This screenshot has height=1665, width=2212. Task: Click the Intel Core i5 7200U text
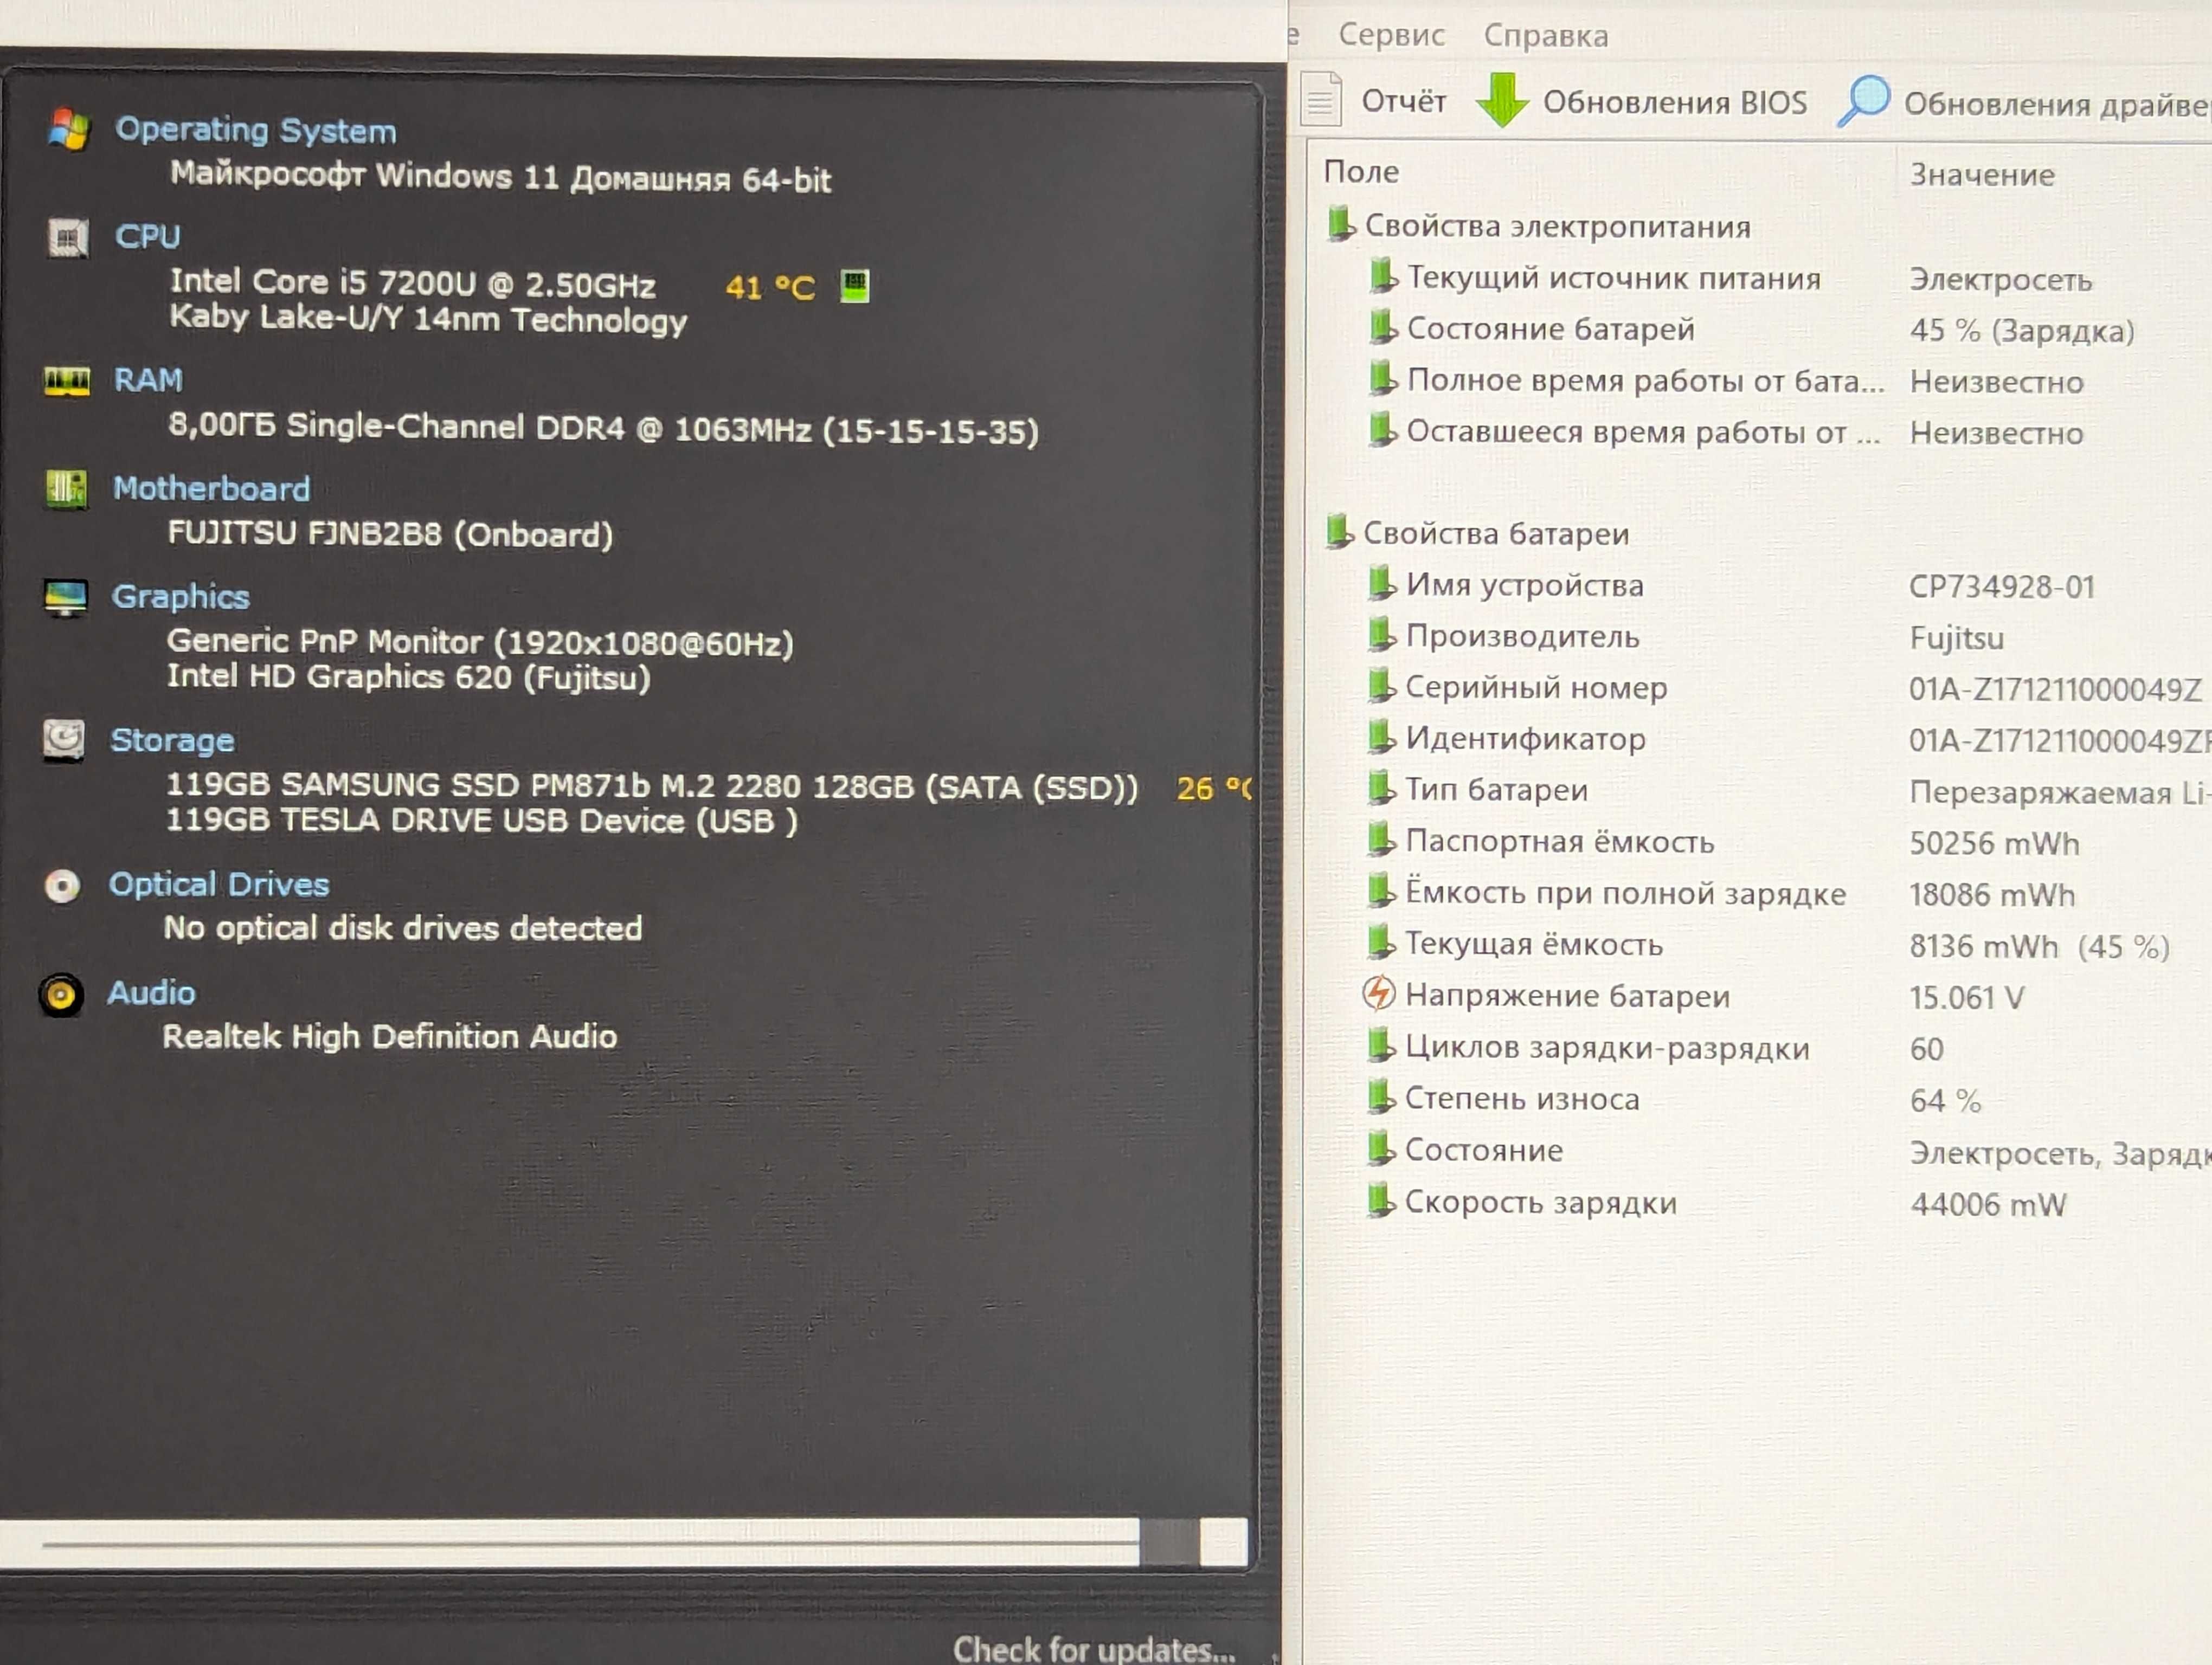click(412, 283)
